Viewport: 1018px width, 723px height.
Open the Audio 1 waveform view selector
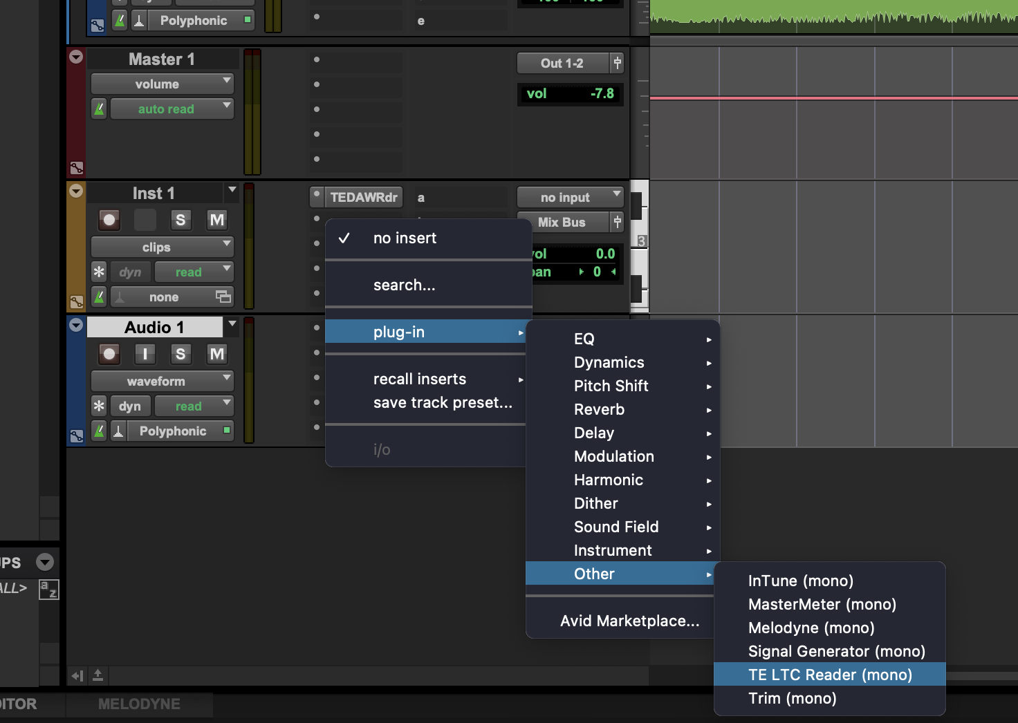pos(163,381)
